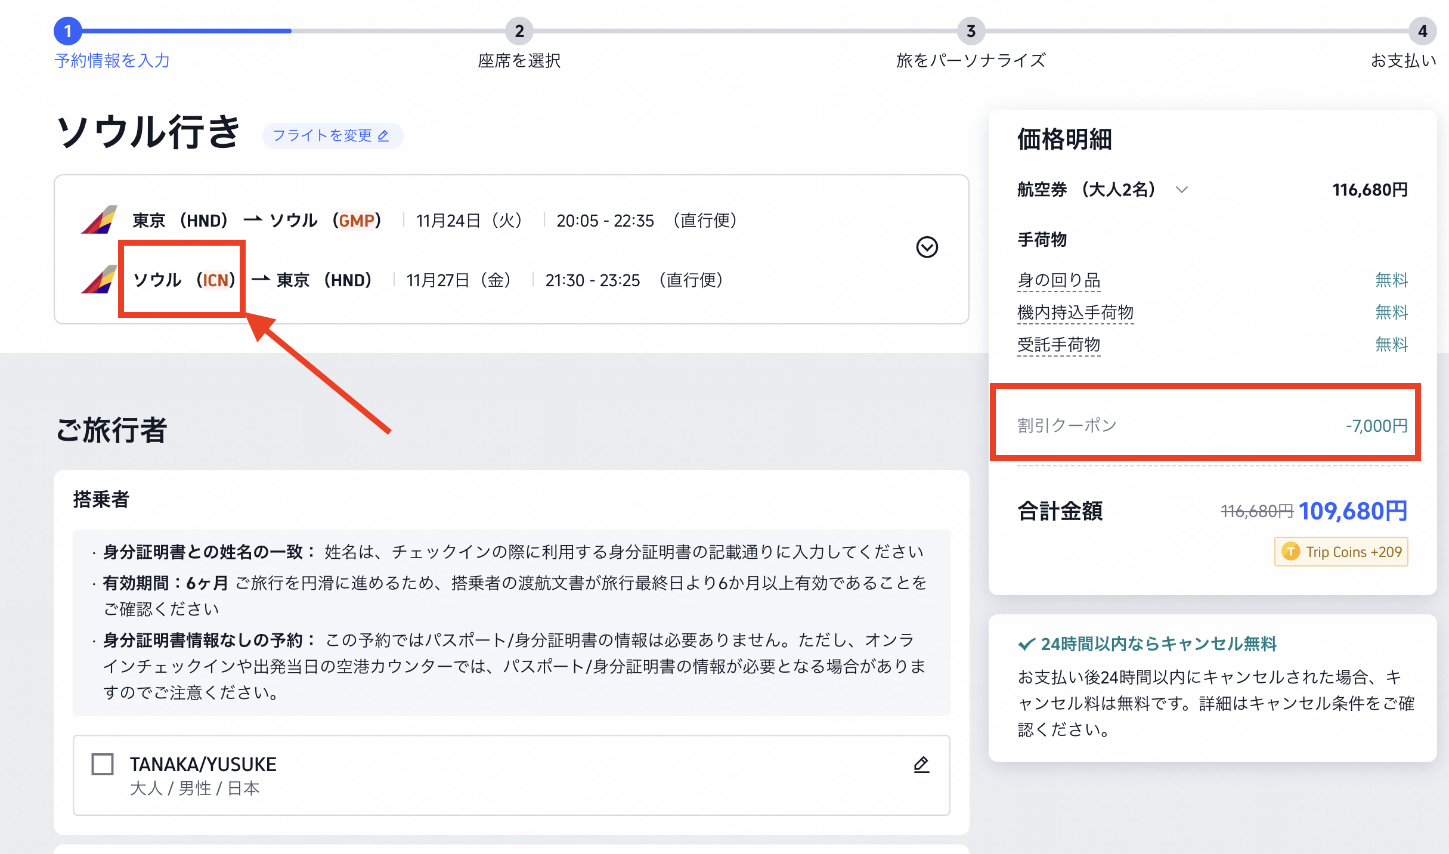Expand flight details with circled chevron
Image resolution: width=1449 pixels, height=854 pixels.
(927, 247)
